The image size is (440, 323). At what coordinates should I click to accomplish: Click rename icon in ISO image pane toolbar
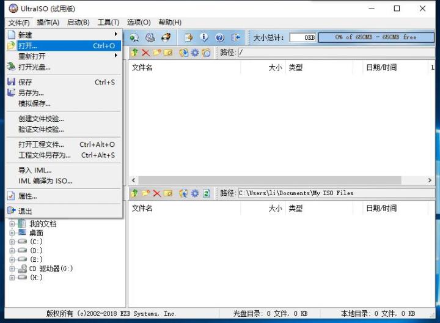(x=168, y=53)
